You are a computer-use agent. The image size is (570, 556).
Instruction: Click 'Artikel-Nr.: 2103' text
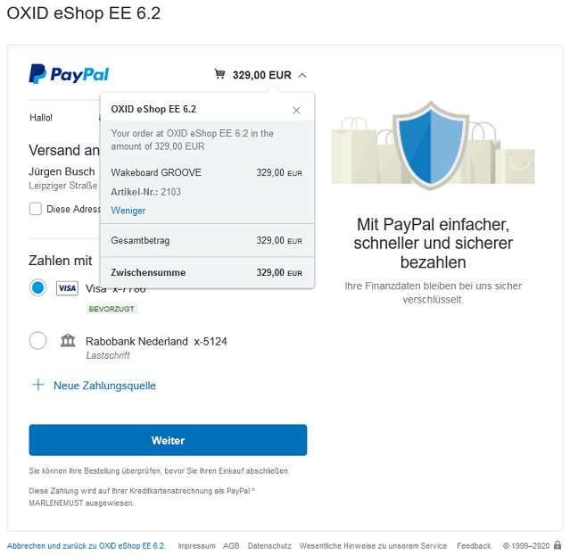pos(145,192)
